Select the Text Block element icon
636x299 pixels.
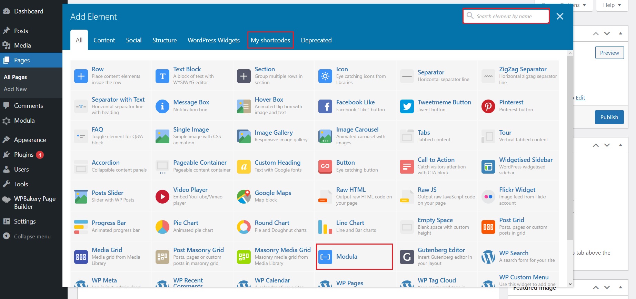click(x=162, y=76)
